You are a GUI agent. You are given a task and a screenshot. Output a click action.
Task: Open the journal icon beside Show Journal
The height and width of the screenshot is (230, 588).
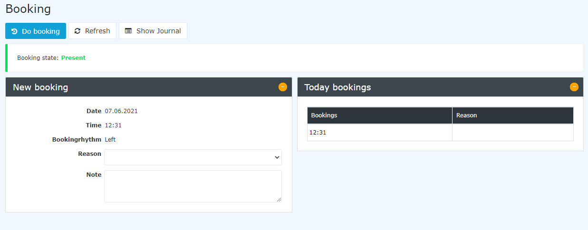click(128, 31)
